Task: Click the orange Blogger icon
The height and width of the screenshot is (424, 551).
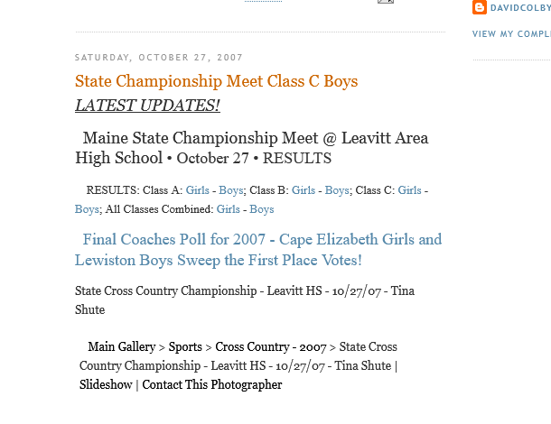Action: click(x=480, y=7)
